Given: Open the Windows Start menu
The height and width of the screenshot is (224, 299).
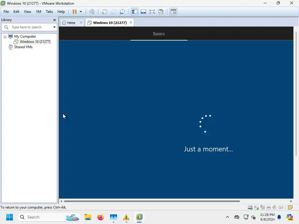Looking at the screenshot, I should pyautogui.click(x=9, y=217).
